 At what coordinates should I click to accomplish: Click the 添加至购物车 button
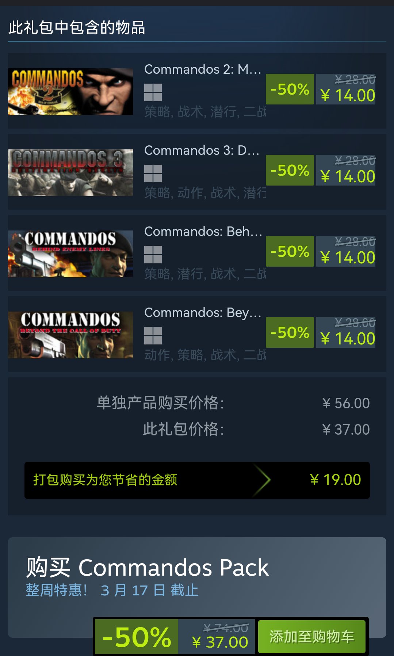point(311,637)
